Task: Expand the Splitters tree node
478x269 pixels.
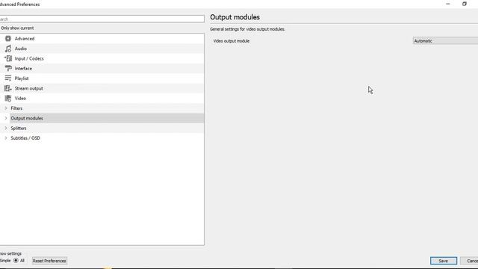Action: pyautogui.click(x=5, y=128)
